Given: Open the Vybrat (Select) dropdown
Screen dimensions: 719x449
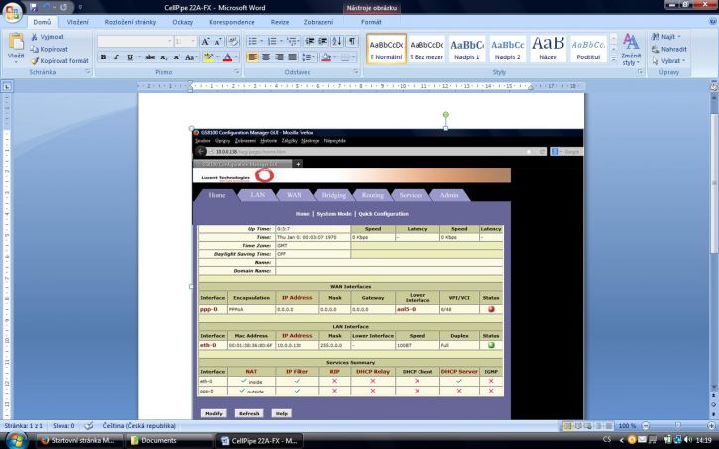Looking at the screenshot, I should (x=668, y=60).
